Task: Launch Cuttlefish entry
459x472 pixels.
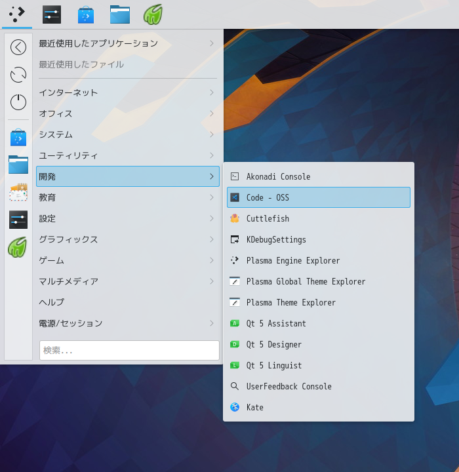Action: tap(319, 218)
